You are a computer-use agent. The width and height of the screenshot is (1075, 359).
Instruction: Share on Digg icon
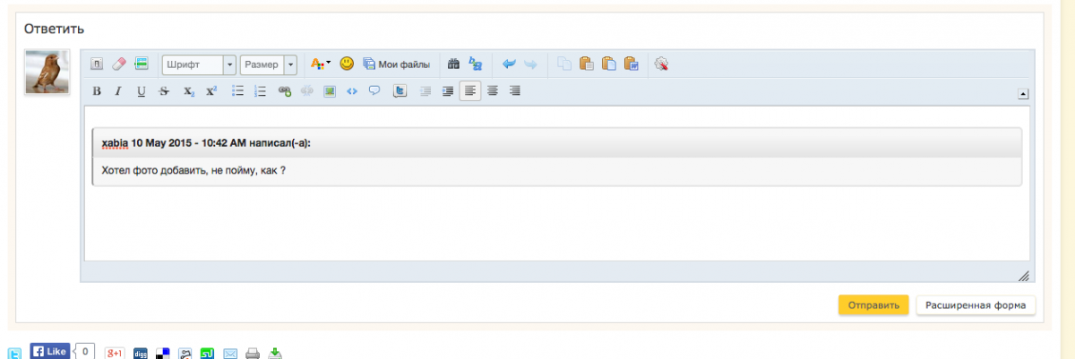click(141, 354)
